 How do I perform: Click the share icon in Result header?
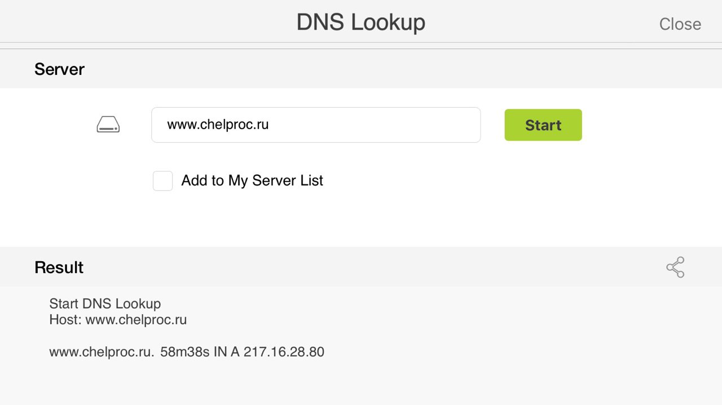tap(675, 267)
